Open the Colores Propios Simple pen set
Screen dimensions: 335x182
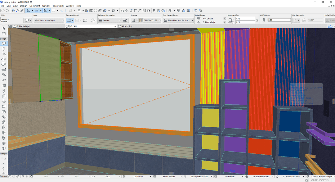click(321, 176)
